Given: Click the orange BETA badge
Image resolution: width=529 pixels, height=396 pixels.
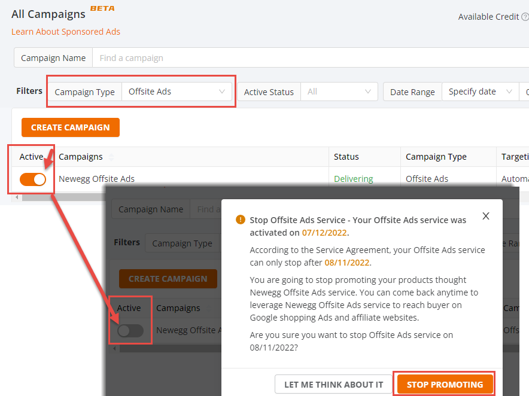Looking at the screenshot, I should click(102, 8).
